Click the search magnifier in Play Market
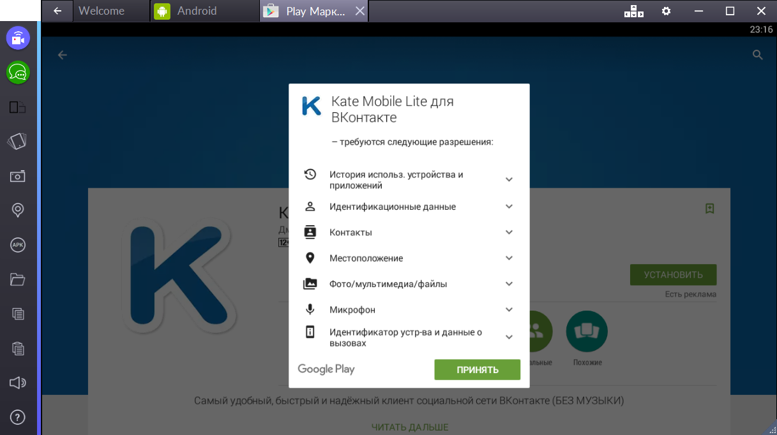Screen dimensions: 777x435 coord(758,55)
